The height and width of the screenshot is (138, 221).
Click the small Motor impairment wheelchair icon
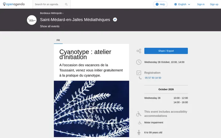140,123
